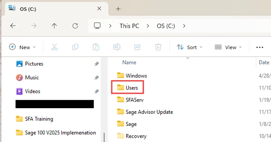The width and height of the screenshot is (271, 142).
Task: Unpin Pictures from Quick access
Action: [x=97, y=64]
